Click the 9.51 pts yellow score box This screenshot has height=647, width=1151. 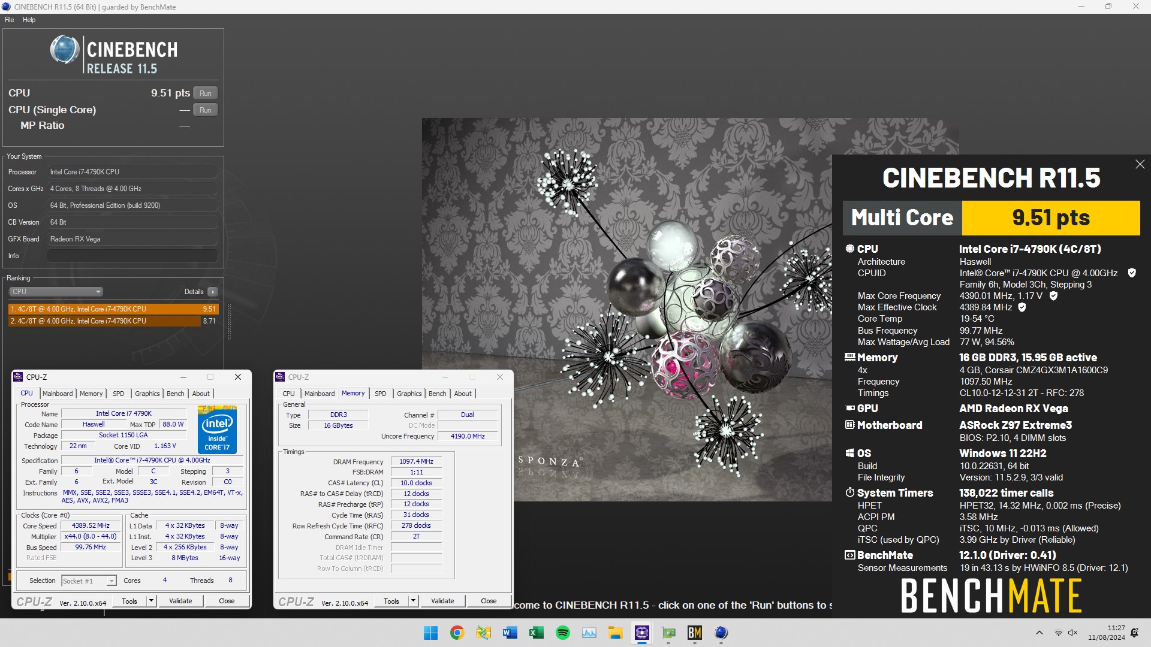[1050, 217]
